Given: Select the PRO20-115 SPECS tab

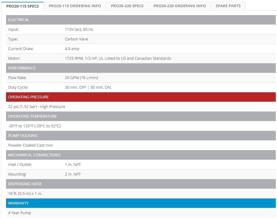Looking at the screenshot, I should coord(22,6).
